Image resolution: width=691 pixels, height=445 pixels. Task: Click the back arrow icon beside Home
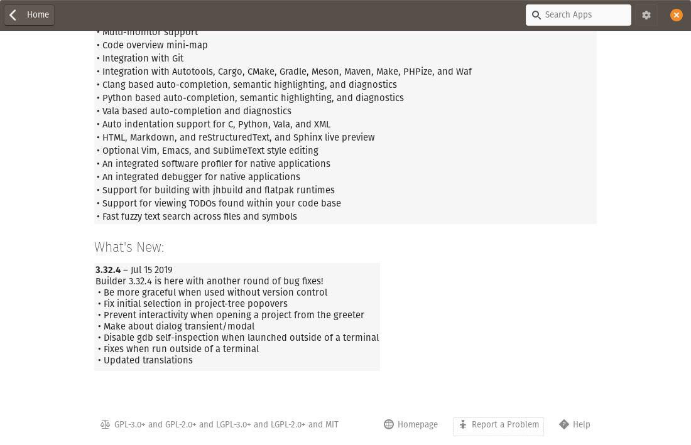(13, 14)
